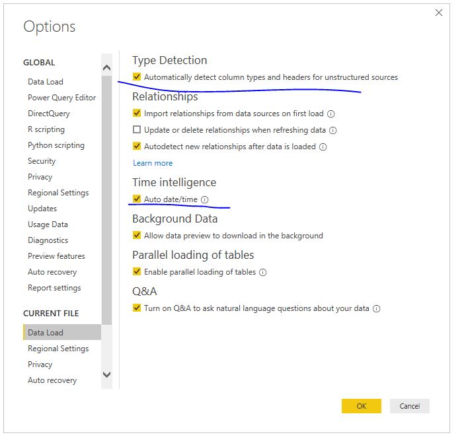Select Preview features category
Screen dimensions: 464x445
click(x=56, y=256)
